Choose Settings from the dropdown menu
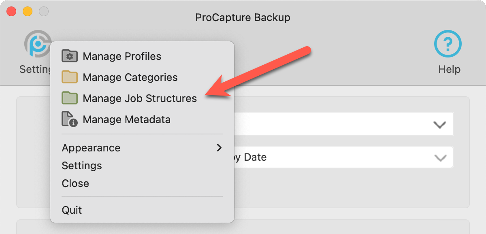Viewport: 486px width, 234px height. [x=82, y=166]
